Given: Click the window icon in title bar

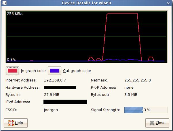Looking at the screenshot, I should point(4,3).
